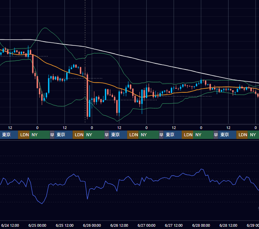Select the 東京 session block on 6/26

[x=118, y=135]
